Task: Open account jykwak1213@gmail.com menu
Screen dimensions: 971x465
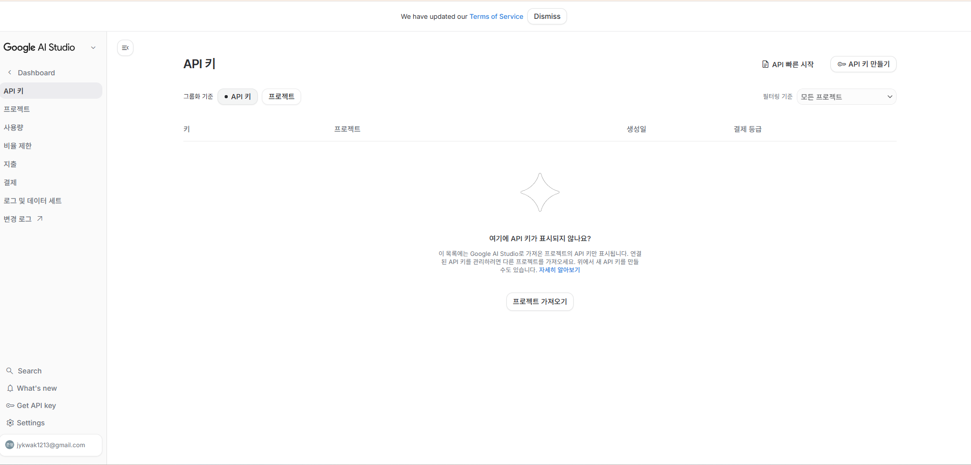Action: 51,445
